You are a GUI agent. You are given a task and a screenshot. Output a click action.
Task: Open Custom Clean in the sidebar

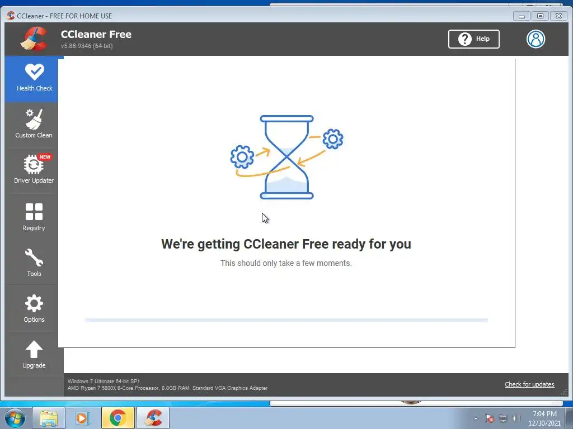click(34, 124)
